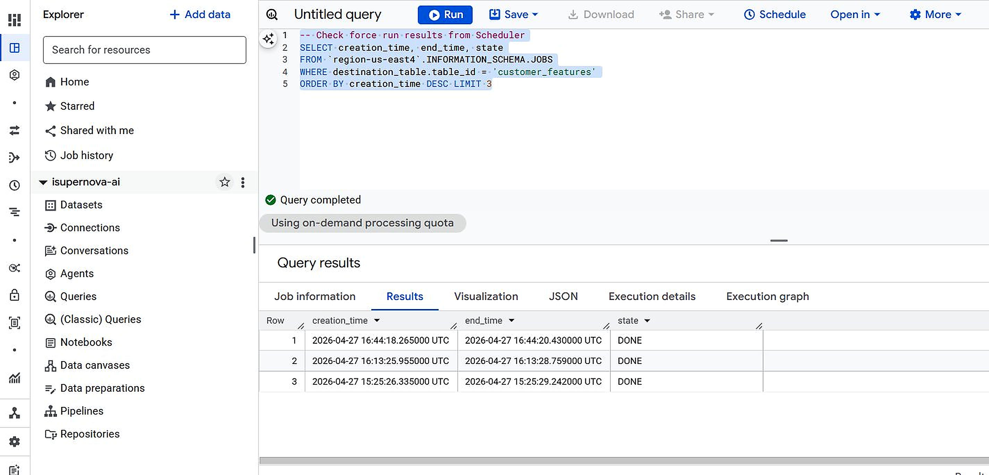
Task: Open Scheduled queries clock icon in left rail
Action: point(15,185)
